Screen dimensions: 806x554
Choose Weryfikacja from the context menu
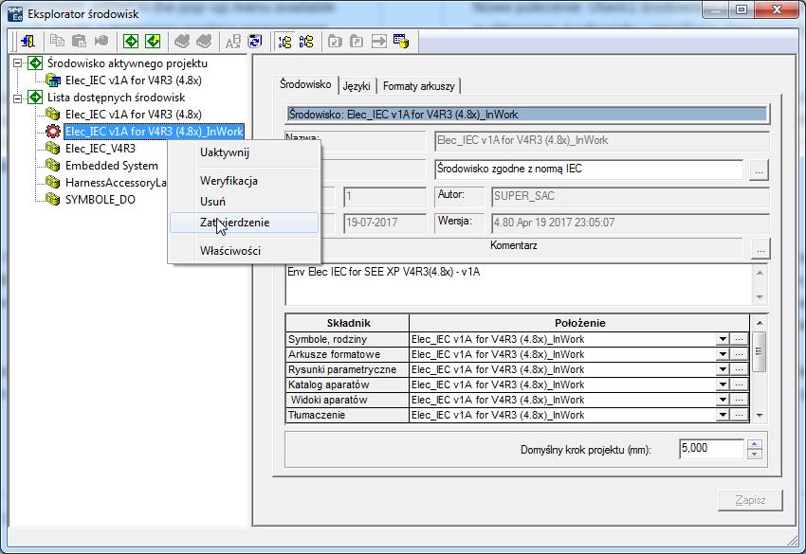pyautogui.click(x=244, y=181)
